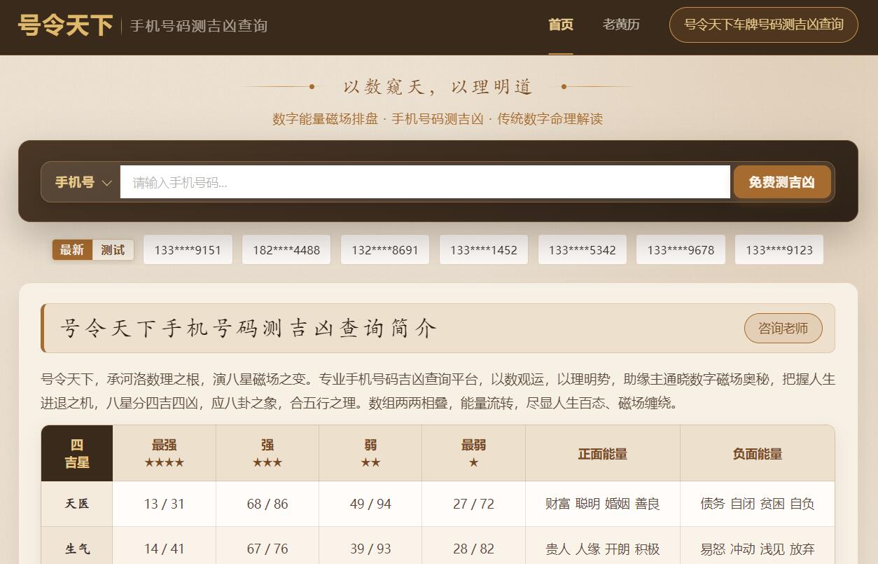
Task: Click the 弱 ★★ column header
Action: coord(370,453)
